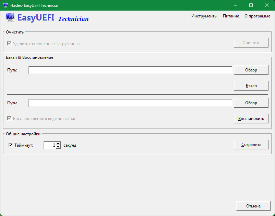
Task: Click Сохранить to save general settings
Action: pyautogui.click(x=251, y=145)
